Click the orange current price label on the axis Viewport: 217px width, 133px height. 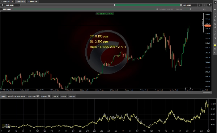pos(208,26)
